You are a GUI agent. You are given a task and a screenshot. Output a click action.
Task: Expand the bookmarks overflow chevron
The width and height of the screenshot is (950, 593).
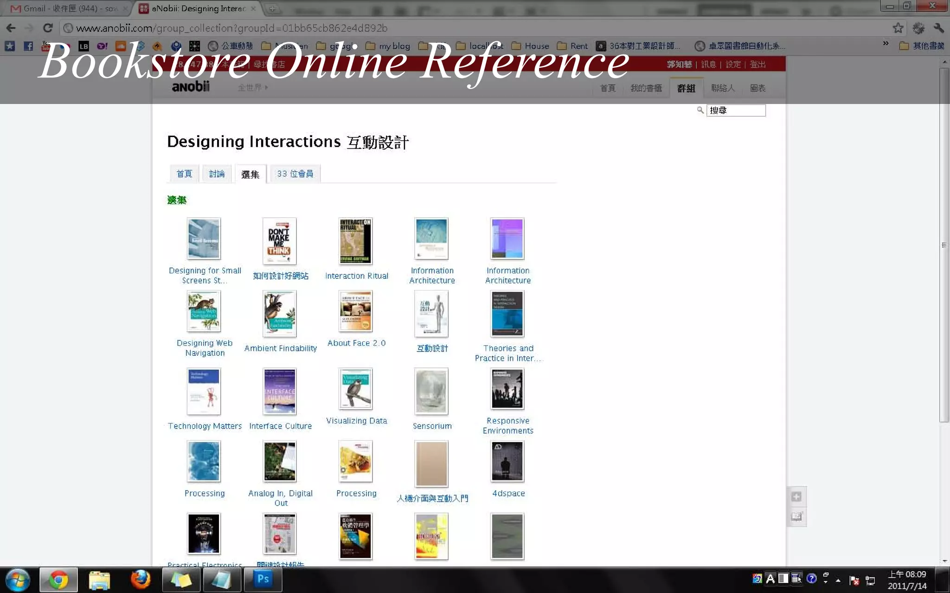[886, 44]
